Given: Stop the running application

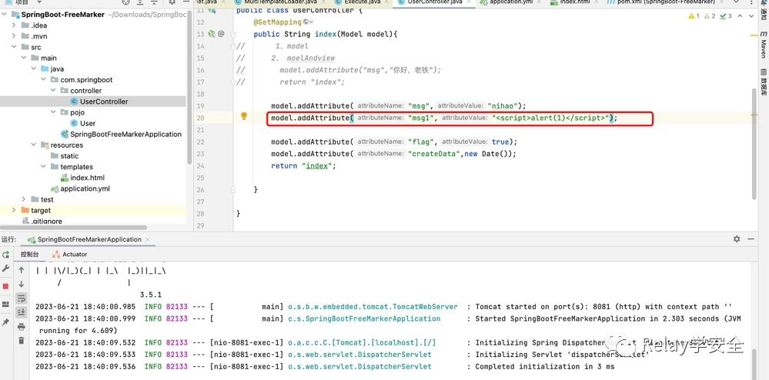Looking at the screenshot, I should [6, 286].
